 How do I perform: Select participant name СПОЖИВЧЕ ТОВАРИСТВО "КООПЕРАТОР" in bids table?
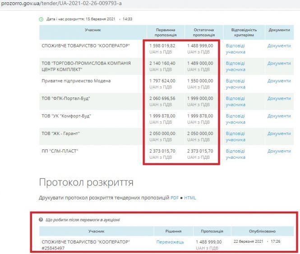tap(86, 46)
